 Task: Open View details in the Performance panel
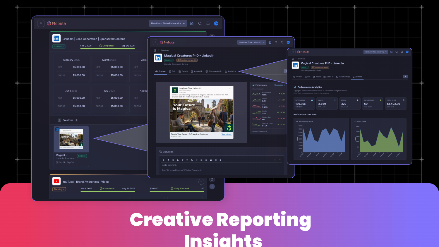coord(279,85)
